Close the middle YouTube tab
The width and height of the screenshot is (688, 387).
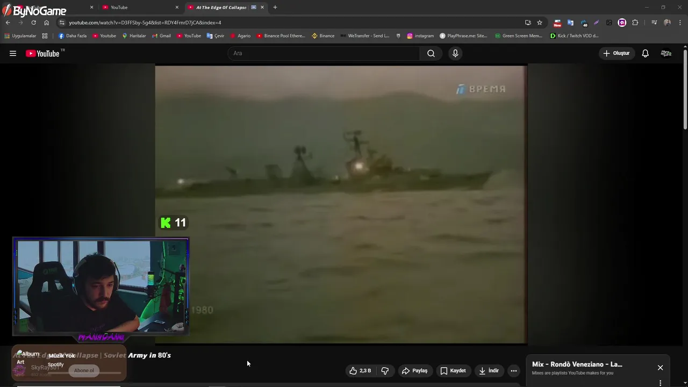[177, 8]
